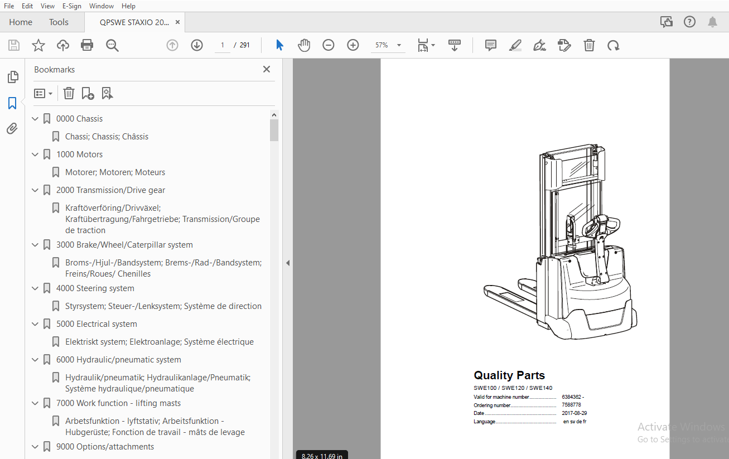Collapse navigation pane with divider arrow

point(288,263)
